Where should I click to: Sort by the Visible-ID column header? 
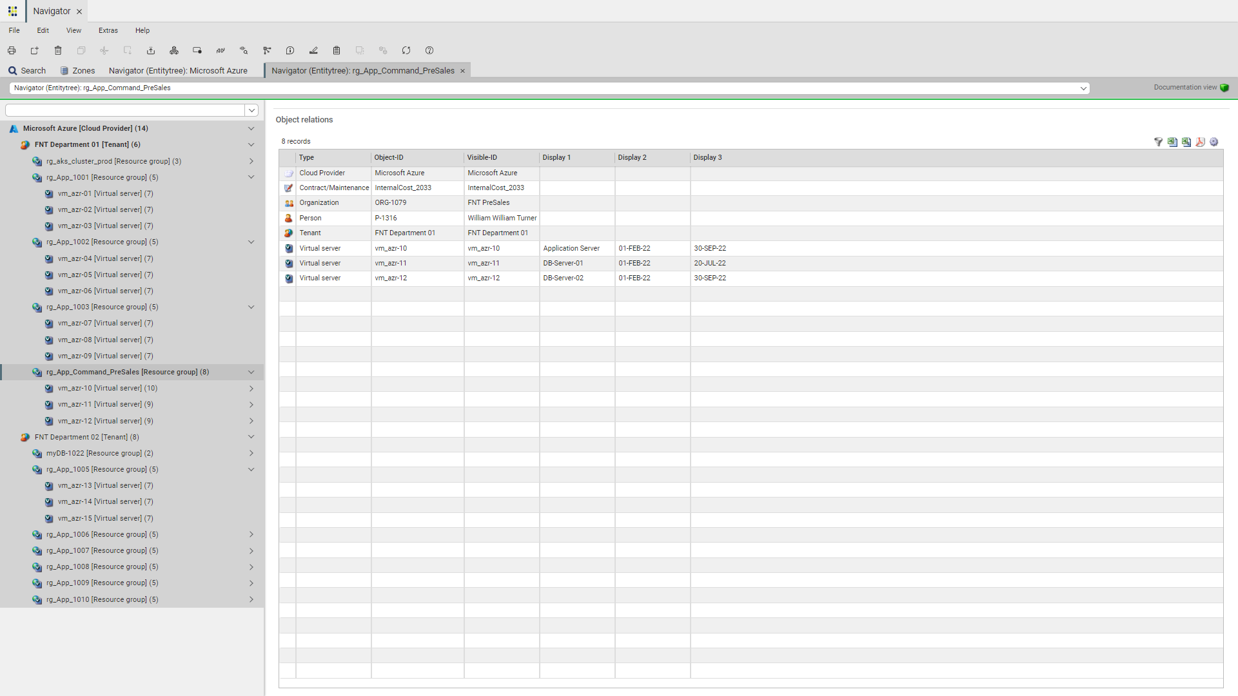click(502, 157)
